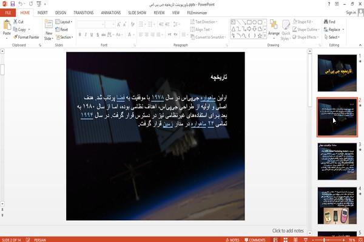Expand Text Direction dropdown
The height and width of the screenshot is (242, 364).
tap(204, 22)
